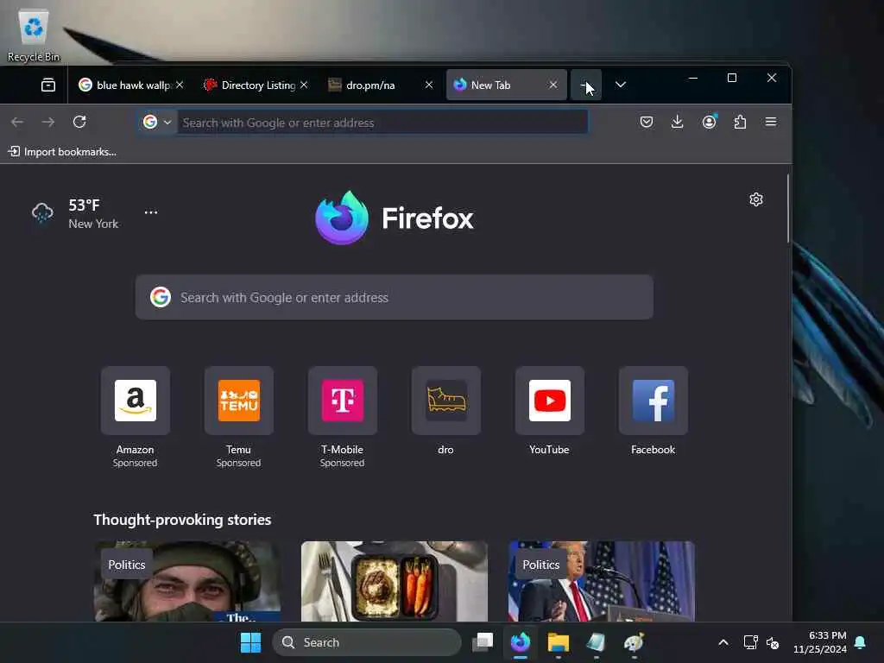Open the Recycle Bin desktop icon
Image resolution: width=884 pixels, height=663 pixels.
(34, 35)
